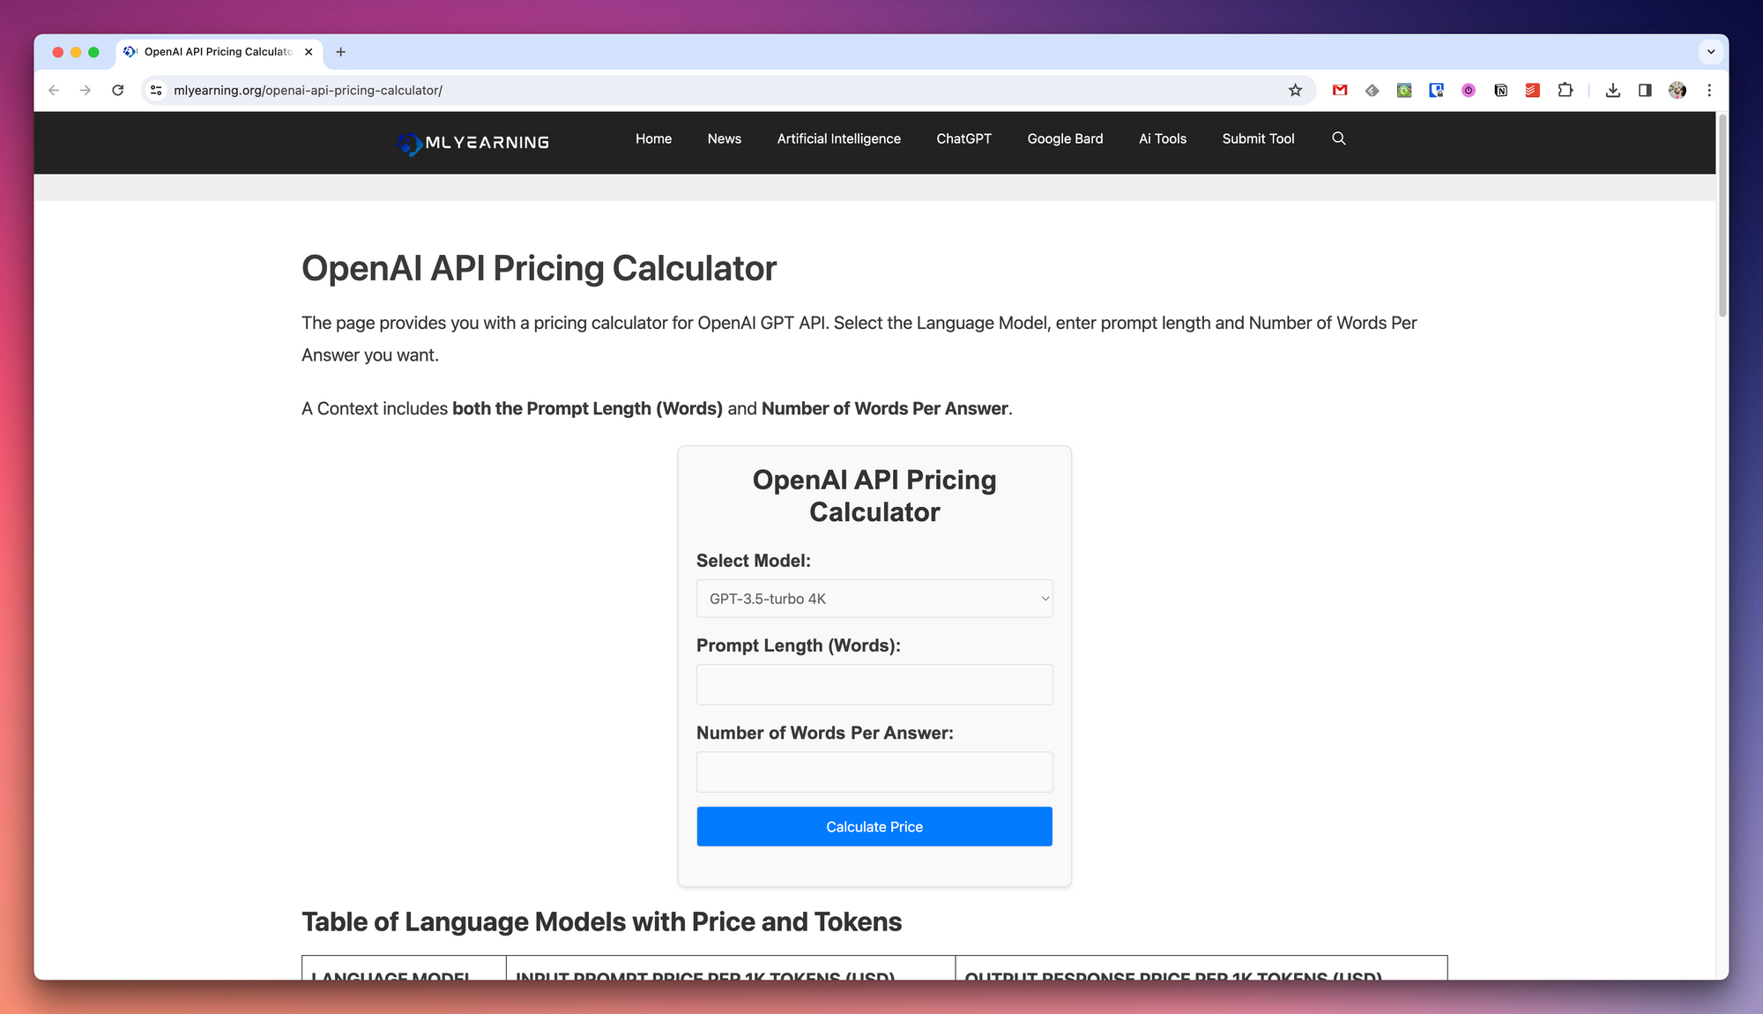Open the Submit Tool link

tap(1258, 138)
